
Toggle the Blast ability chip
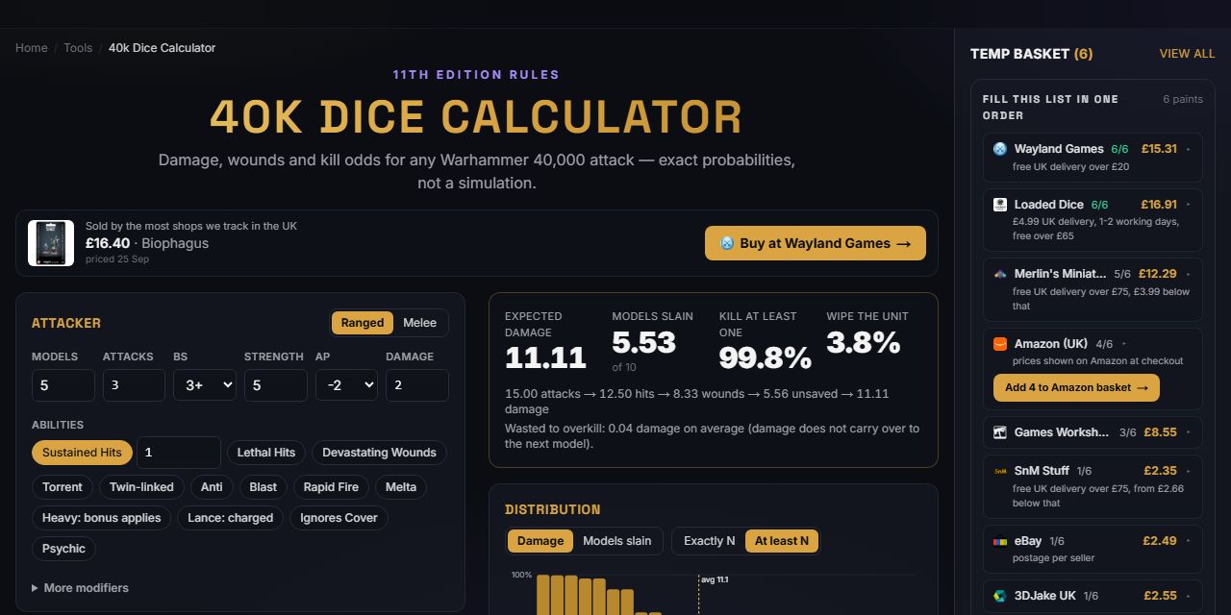[x=264, y=487]
